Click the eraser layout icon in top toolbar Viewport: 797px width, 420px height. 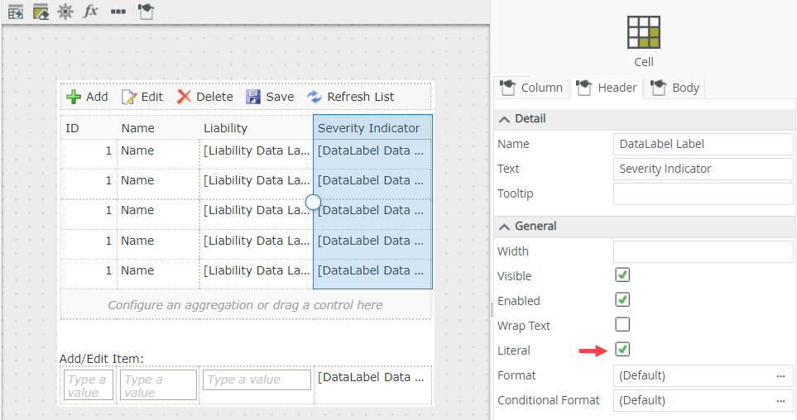(41, 12)
